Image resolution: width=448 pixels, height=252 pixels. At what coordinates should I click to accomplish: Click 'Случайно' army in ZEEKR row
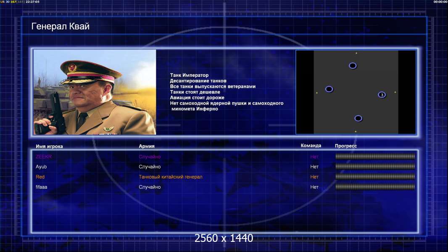150,157
